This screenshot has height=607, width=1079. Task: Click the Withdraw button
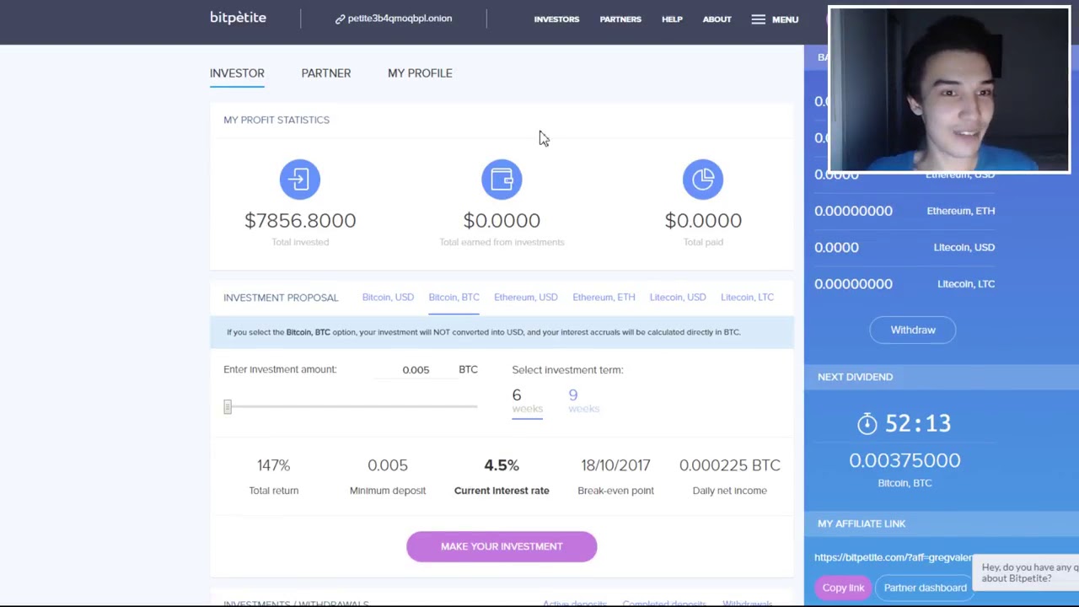pos(913,330)
